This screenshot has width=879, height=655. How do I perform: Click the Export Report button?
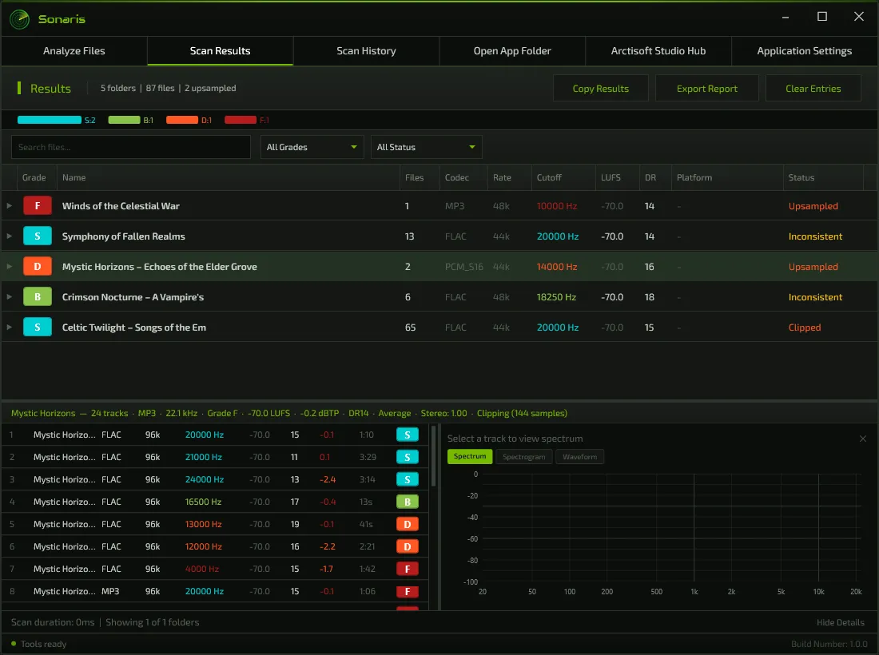pyautogui.click(x=707, y=89)
